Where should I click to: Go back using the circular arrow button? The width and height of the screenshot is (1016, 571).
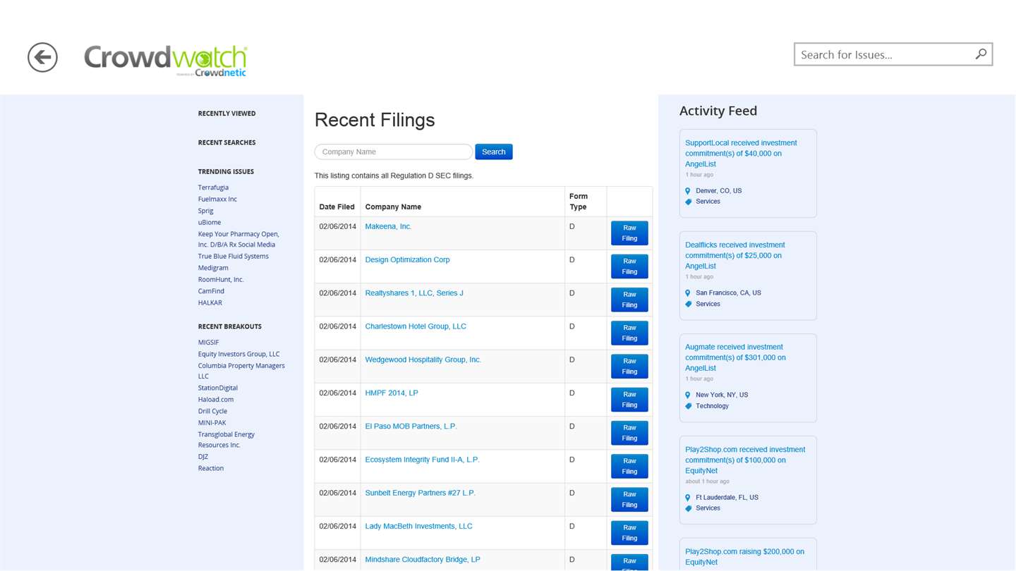pyautogui.click(x=42, y=57)
